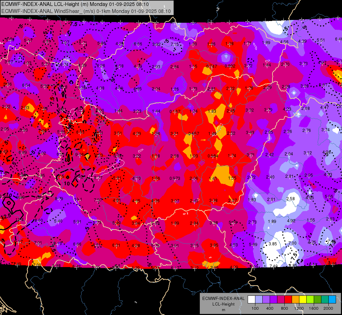Click the wind shear value 4.10
The width and height of the screenshot is (342, 315).
tap(137, 178)
